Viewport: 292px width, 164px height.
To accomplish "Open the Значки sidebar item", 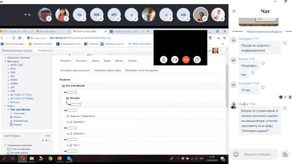I will pos(17,117).
